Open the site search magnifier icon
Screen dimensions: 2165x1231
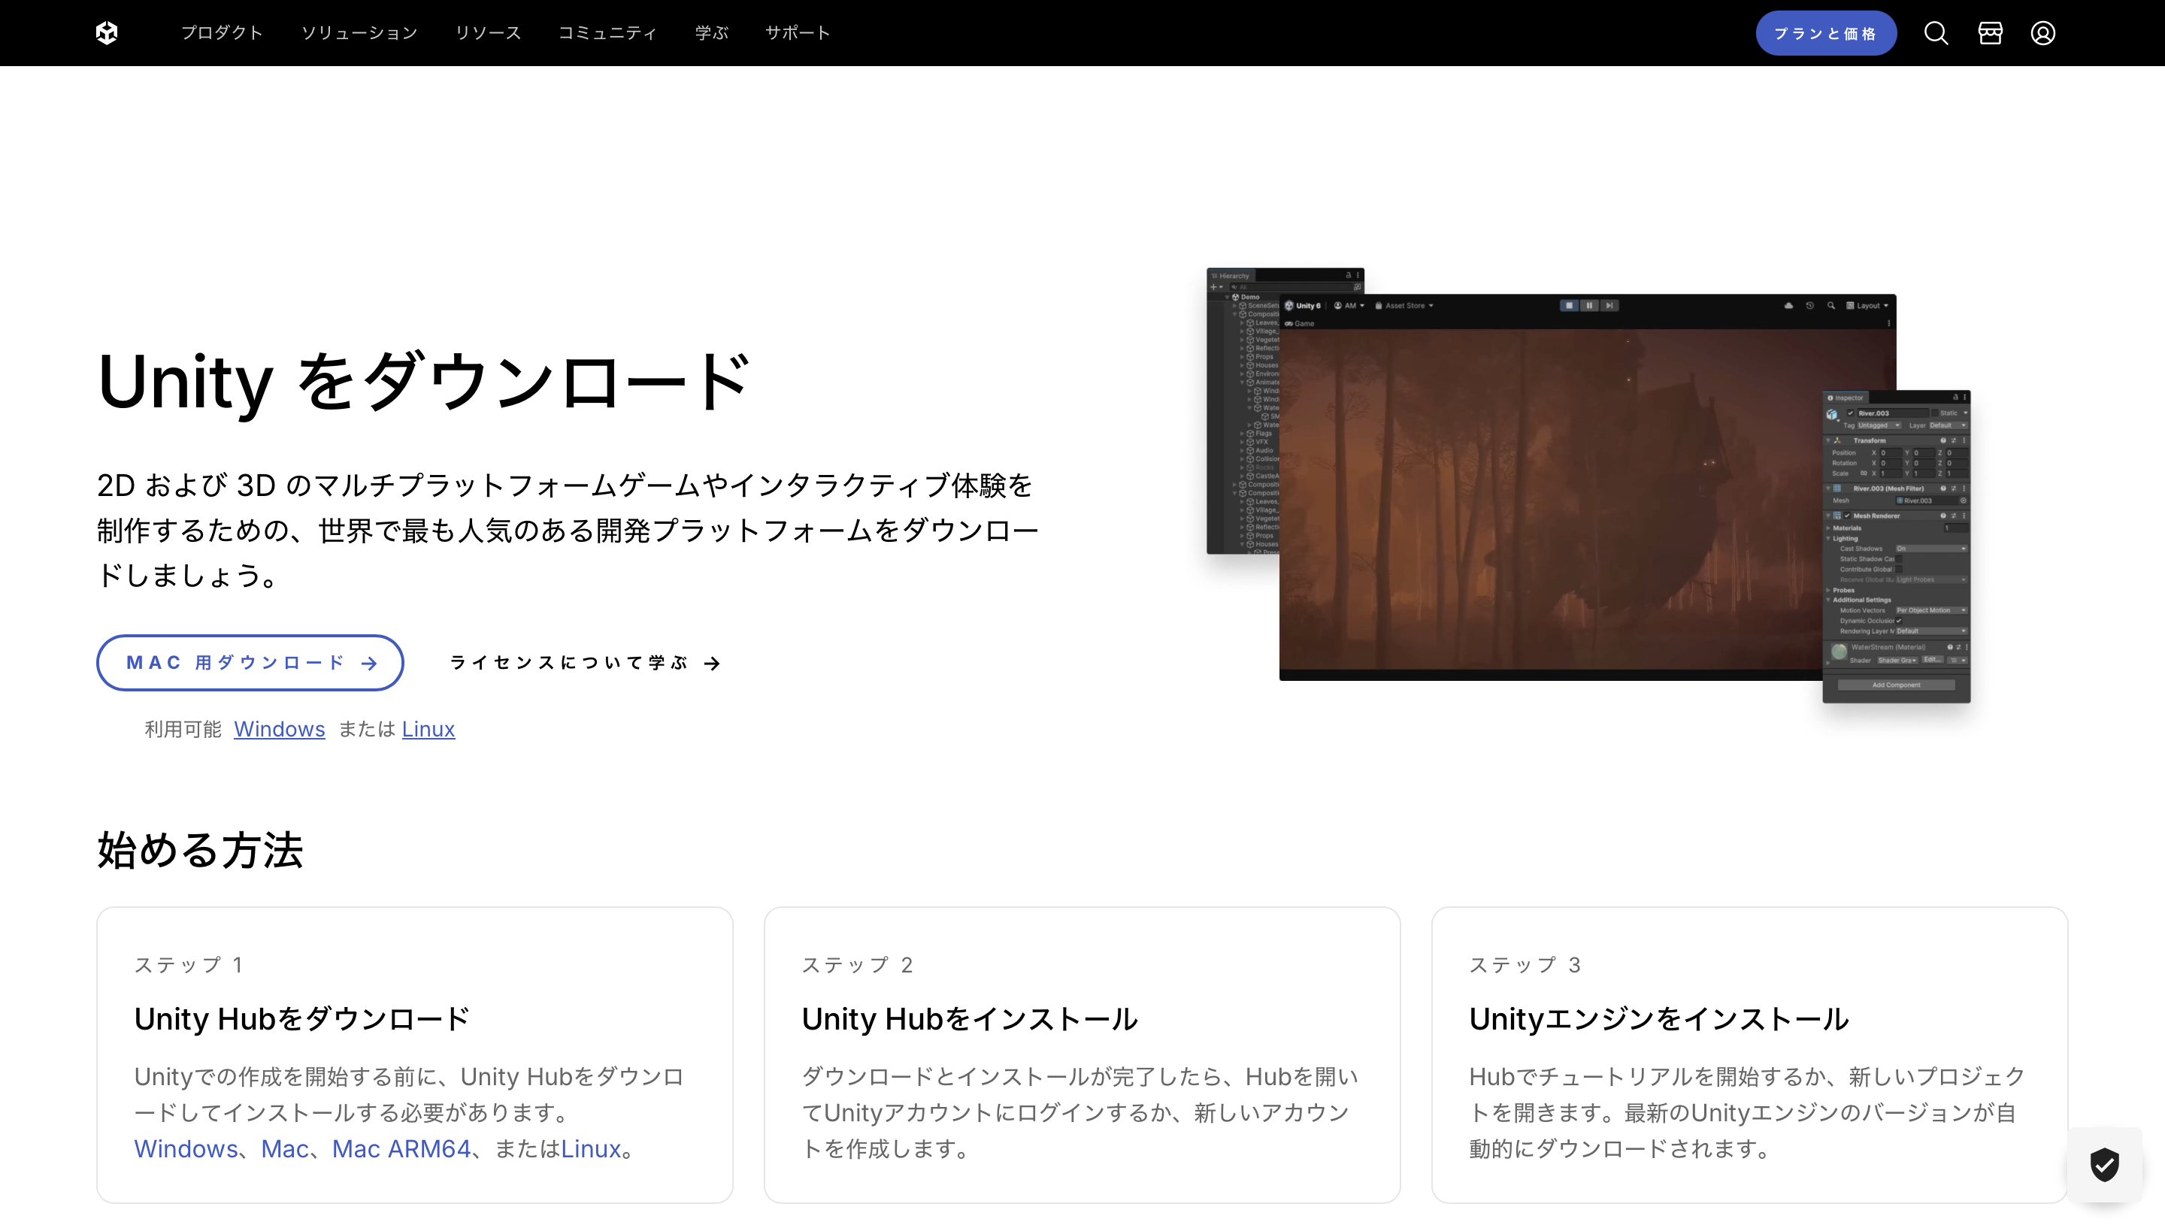(1936, 32)
